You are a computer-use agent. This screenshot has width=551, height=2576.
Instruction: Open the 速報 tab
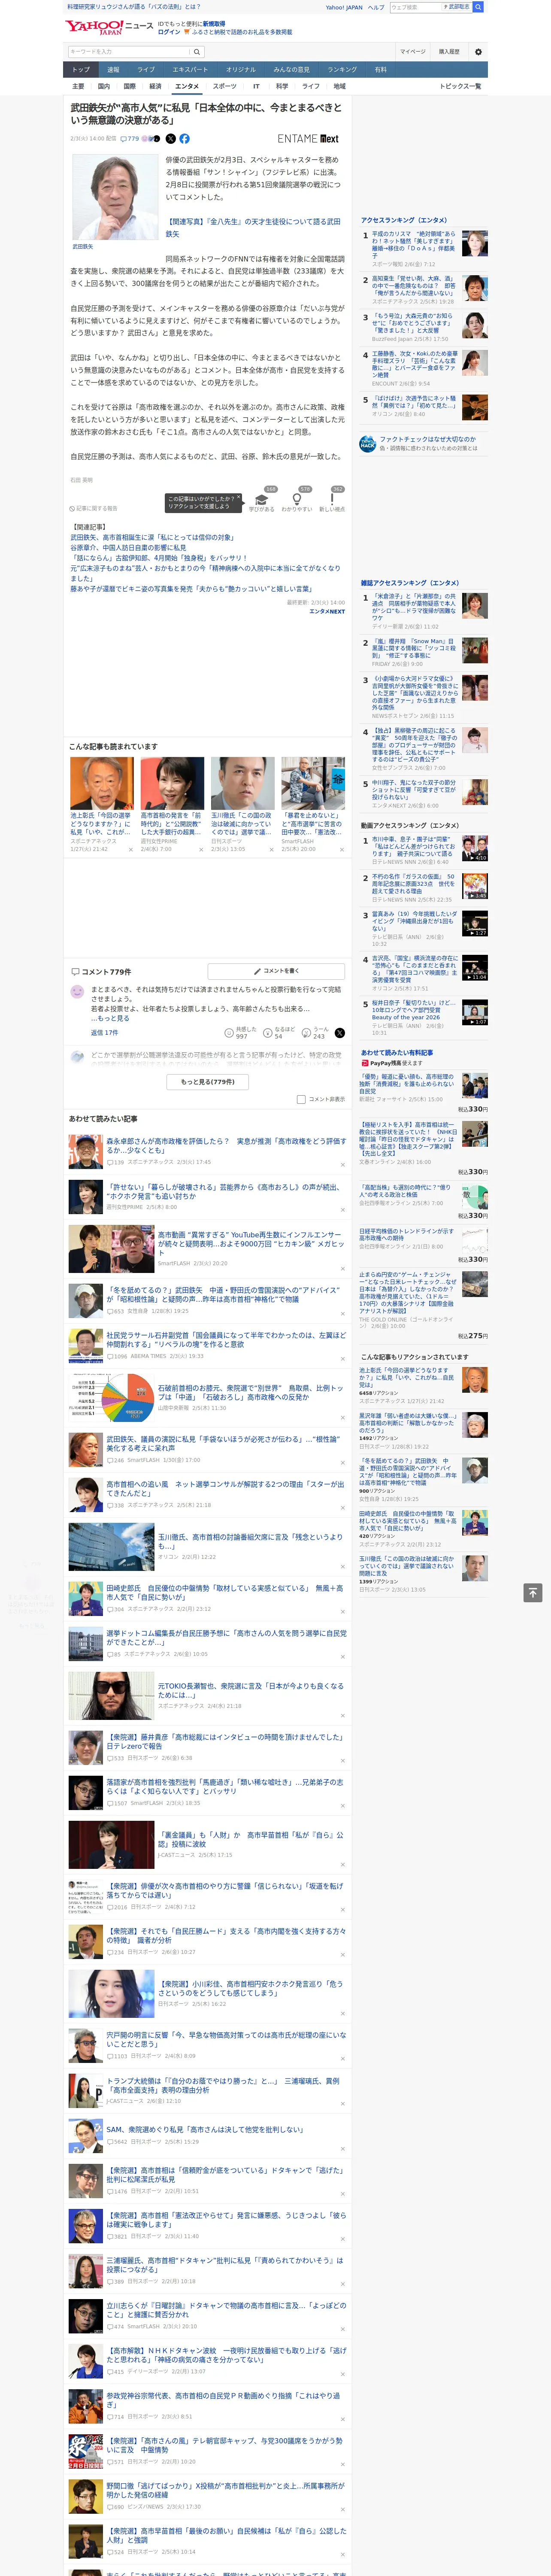pos(113,70)
